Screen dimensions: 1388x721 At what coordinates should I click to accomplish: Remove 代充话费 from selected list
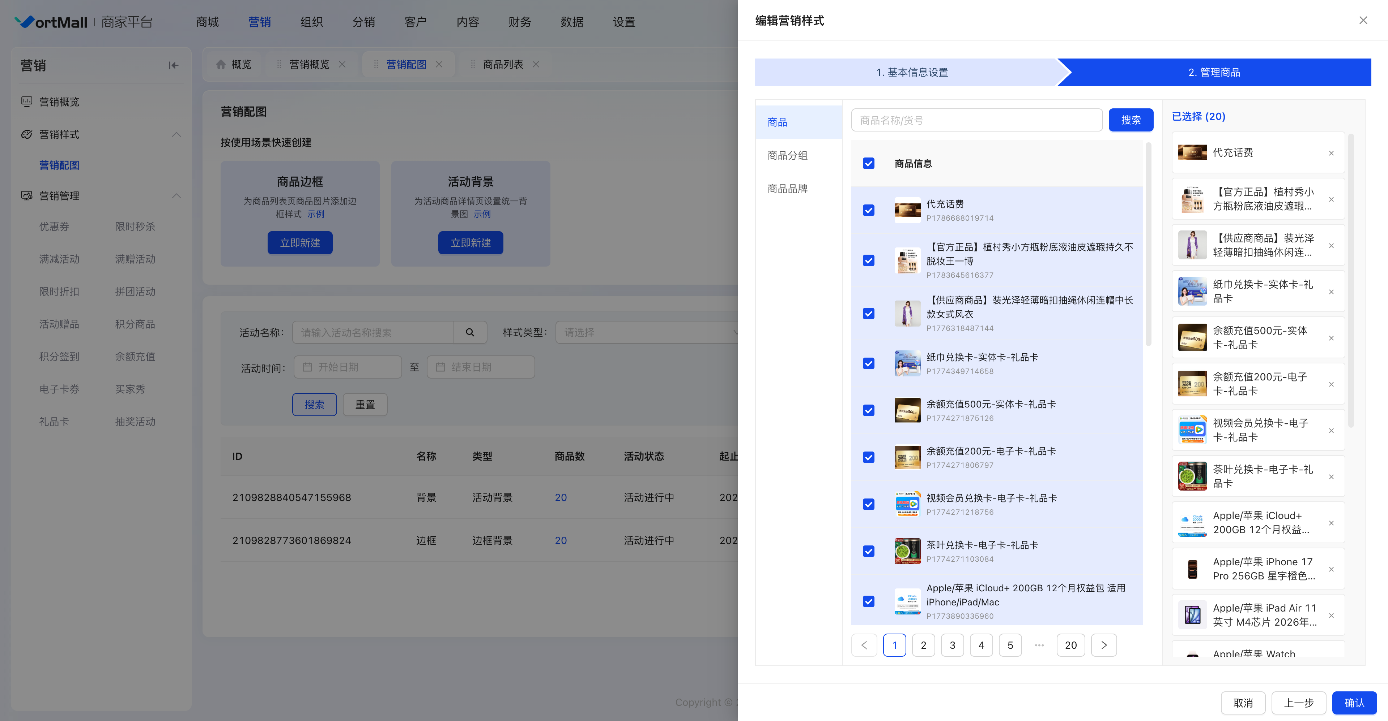1331,153
